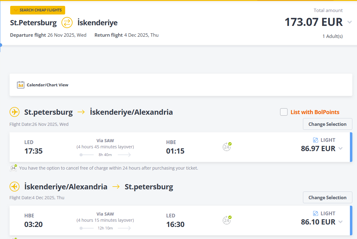Click the edit icon beside outbound LIGHT fare
The height and width of the screenshot is (239, 357).
tap(316, 140)
